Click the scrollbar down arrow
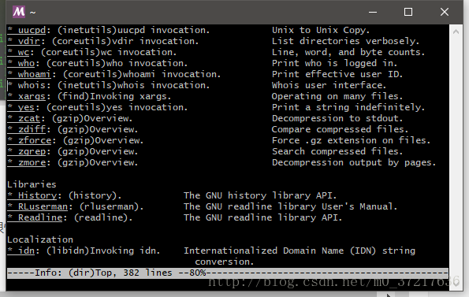469x297 pixels. pyautogui.click(x=456, y=283)
